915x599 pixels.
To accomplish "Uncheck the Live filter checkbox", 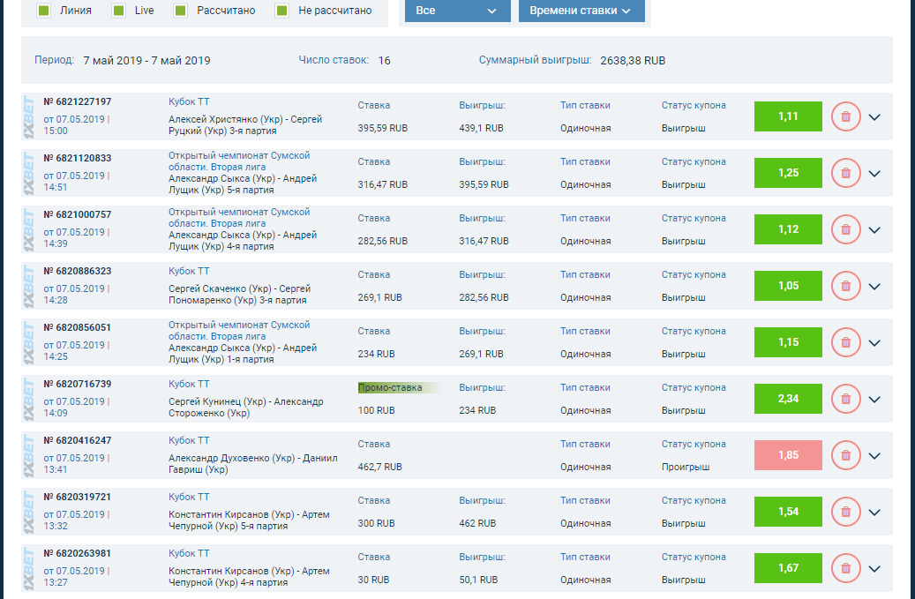I will click(x=119, y=11).
